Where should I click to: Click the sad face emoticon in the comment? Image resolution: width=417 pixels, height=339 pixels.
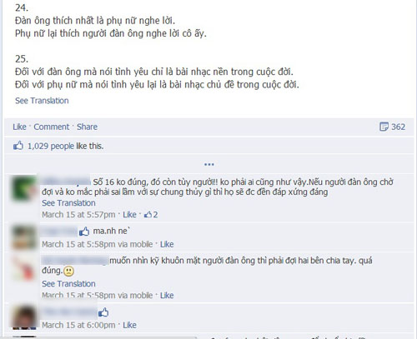coord(68,271)
